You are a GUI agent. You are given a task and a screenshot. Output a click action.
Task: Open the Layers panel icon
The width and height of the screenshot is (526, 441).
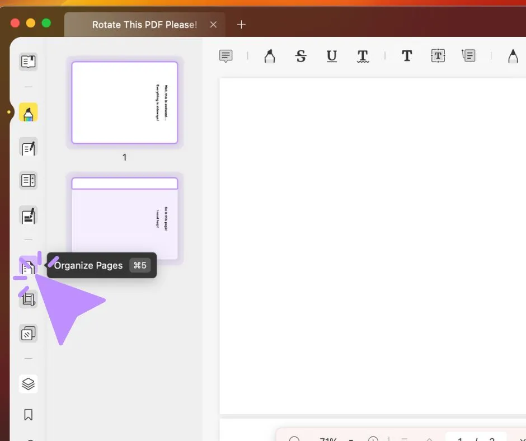point(28,384)
